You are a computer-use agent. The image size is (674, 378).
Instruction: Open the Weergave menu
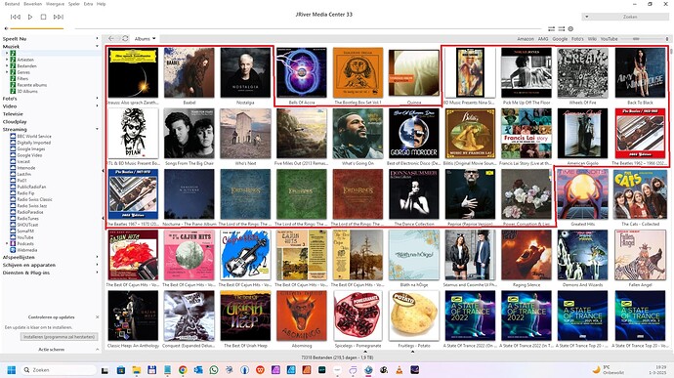[55, 4]
